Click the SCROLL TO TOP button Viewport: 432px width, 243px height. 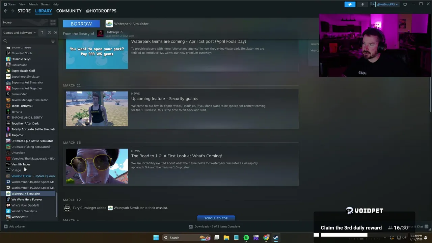tap(216, 218)
